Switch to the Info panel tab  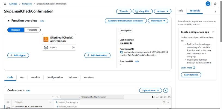181,11
